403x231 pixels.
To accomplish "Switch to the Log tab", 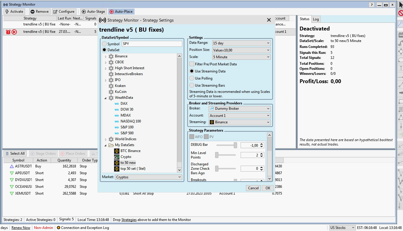I will click(x=316, y=19).
